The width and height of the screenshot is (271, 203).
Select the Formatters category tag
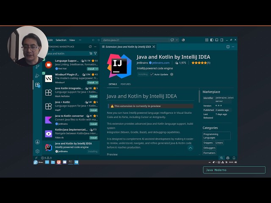(x=209, y=153)
